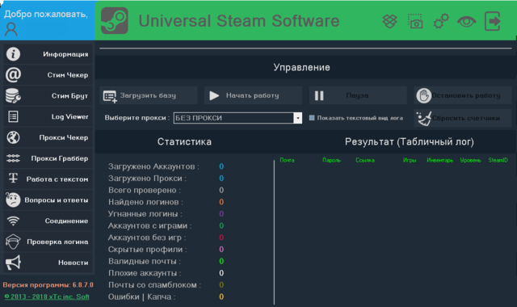
Task: Open Вопросы и ответы section
Action: click(48, 200)
